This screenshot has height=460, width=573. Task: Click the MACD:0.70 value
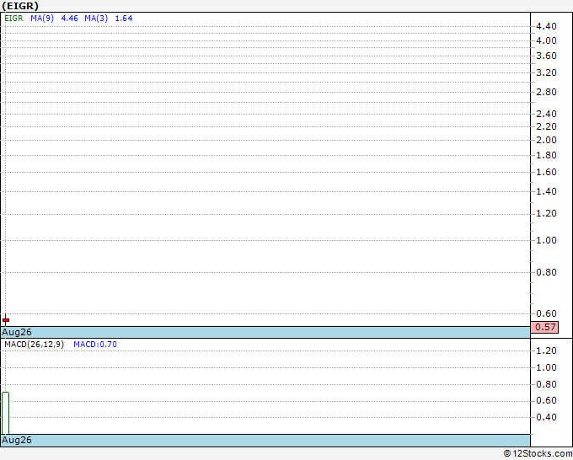click(x=95, y=345)
